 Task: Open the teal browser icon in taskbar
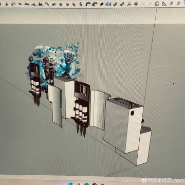pos(86,184)
